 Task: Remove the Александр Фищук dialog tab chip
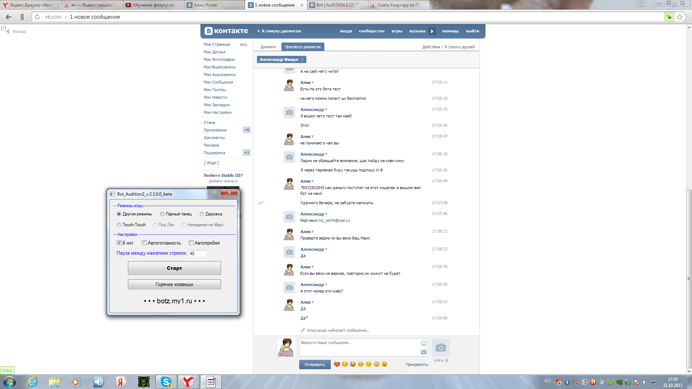302,59
